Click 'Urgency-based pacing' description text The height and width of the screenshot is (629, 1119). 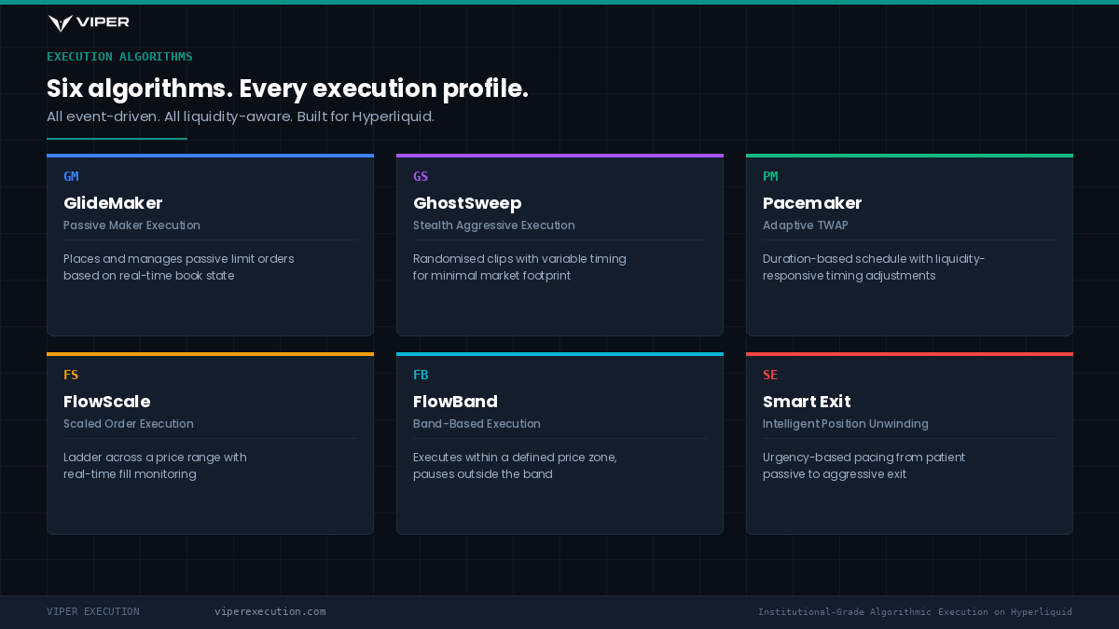(863, 466)
